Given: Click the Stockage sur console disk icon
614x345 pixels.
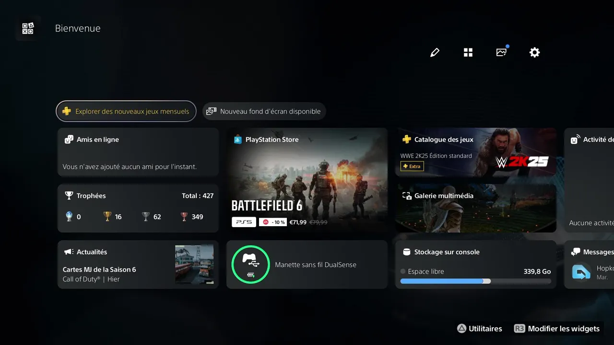Looking at the screenshot, I should coord(407,252).
